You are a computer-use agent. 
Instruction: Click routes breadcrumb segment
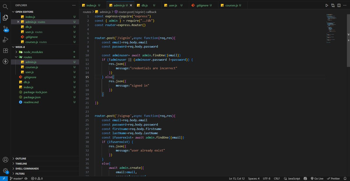(87, 12)
